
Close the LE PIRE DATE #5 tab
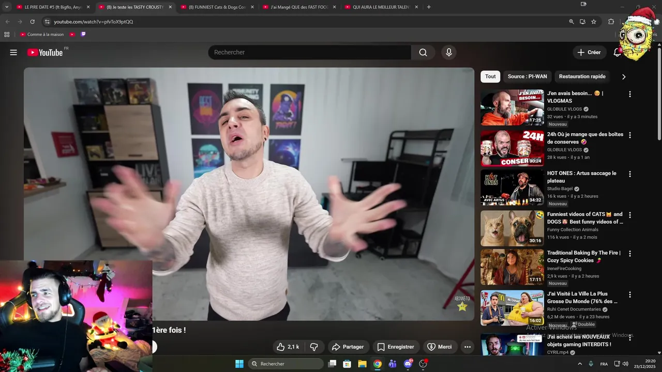[x=88, y=7]
